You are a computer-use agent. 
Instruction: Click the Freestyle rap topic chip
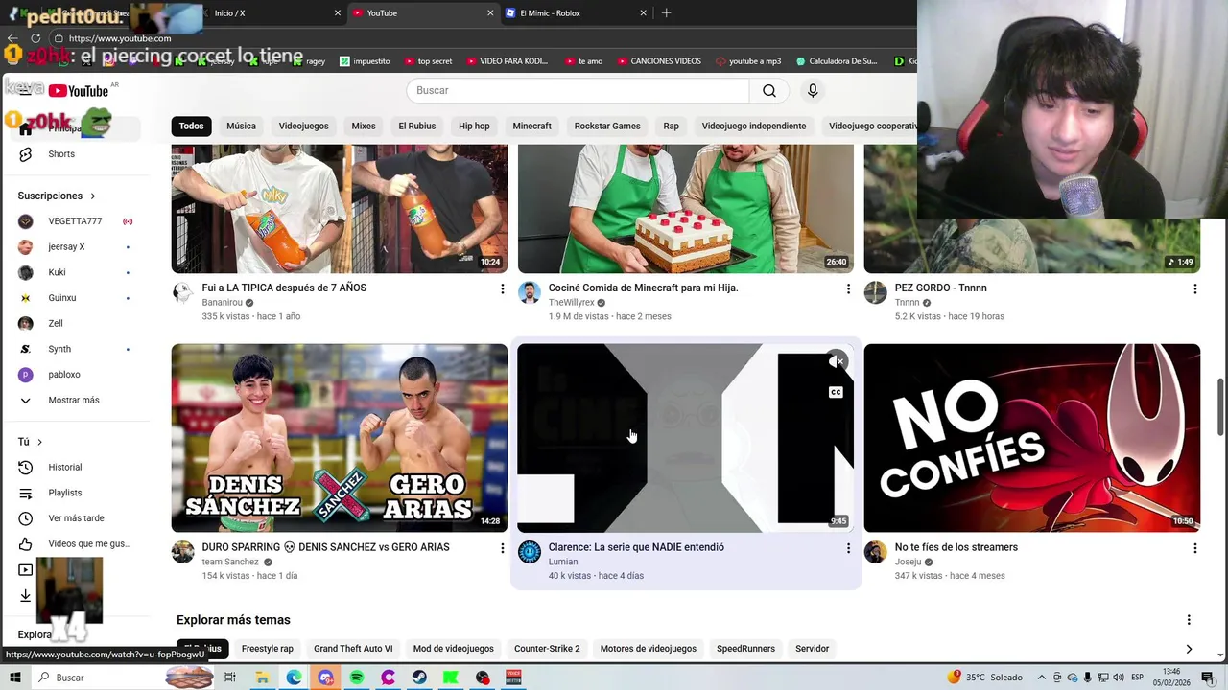(267, 649)
